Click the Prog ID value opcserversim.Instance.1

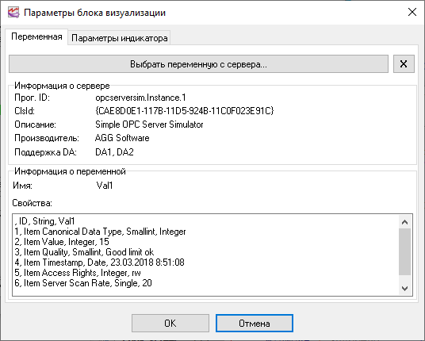(x=140, y=98)
